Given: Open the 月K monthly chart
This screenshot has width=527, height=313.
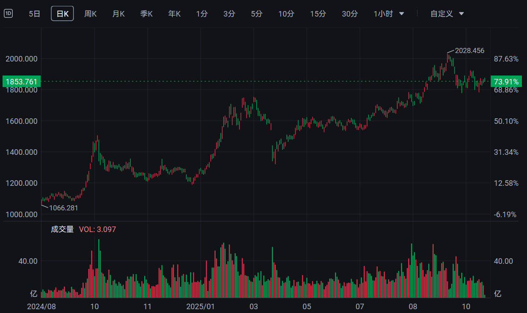Looking at the screenshot, I should pyautogui.click(x=118, y=14).
